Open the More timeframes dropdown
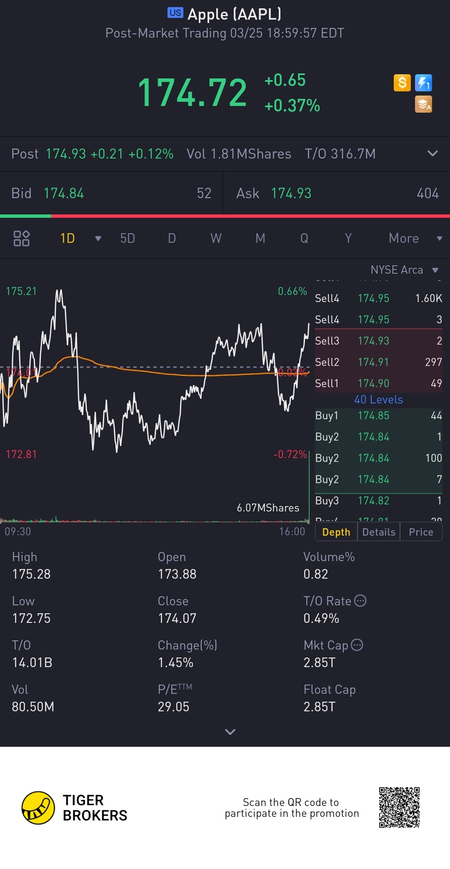 click(x=415, y=238)
